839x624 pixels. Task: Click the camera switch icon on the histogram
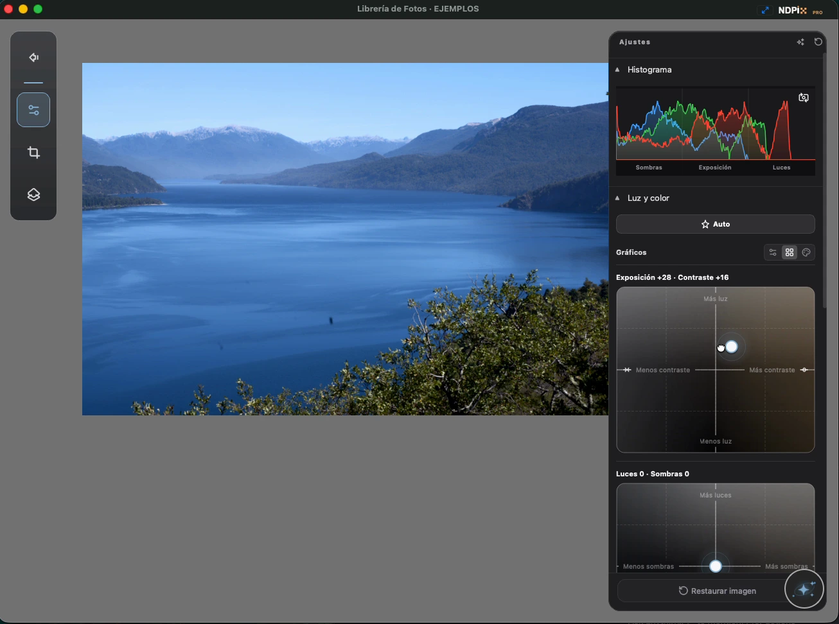pyautogui.click(x=804, y=98)
